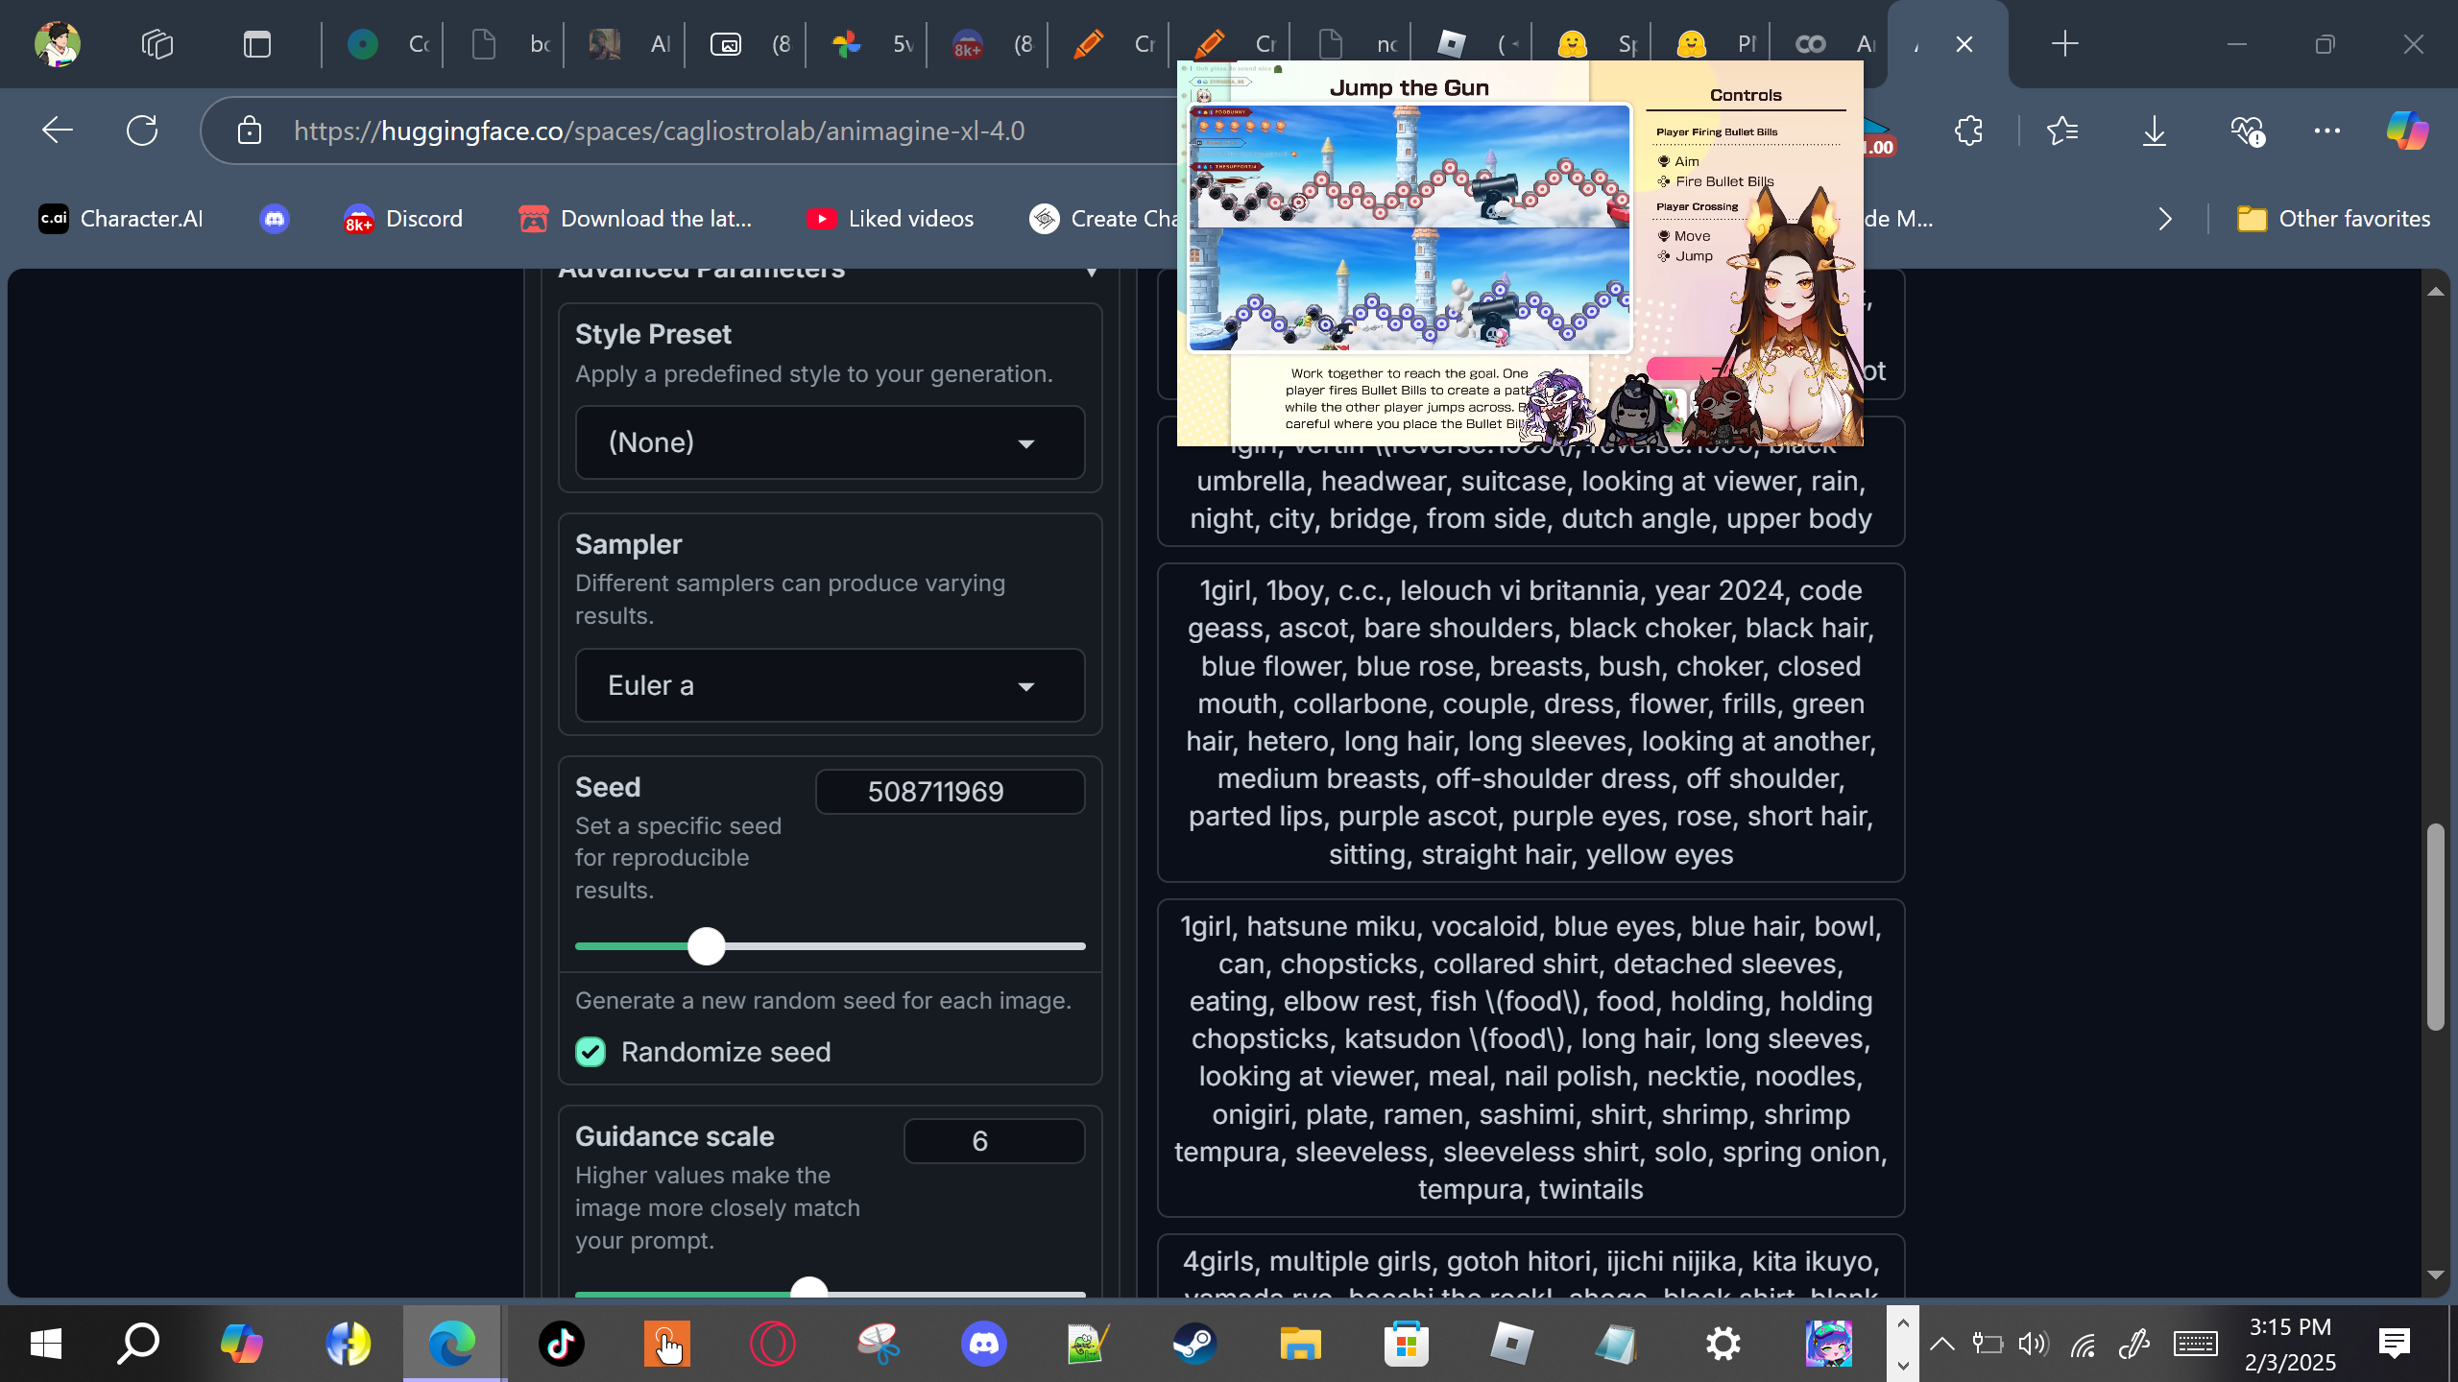Launch Opera browser from the taskbar
Image resolution: width=2458 pixels, height=1382 pixels.
[x=772, y=1344]
